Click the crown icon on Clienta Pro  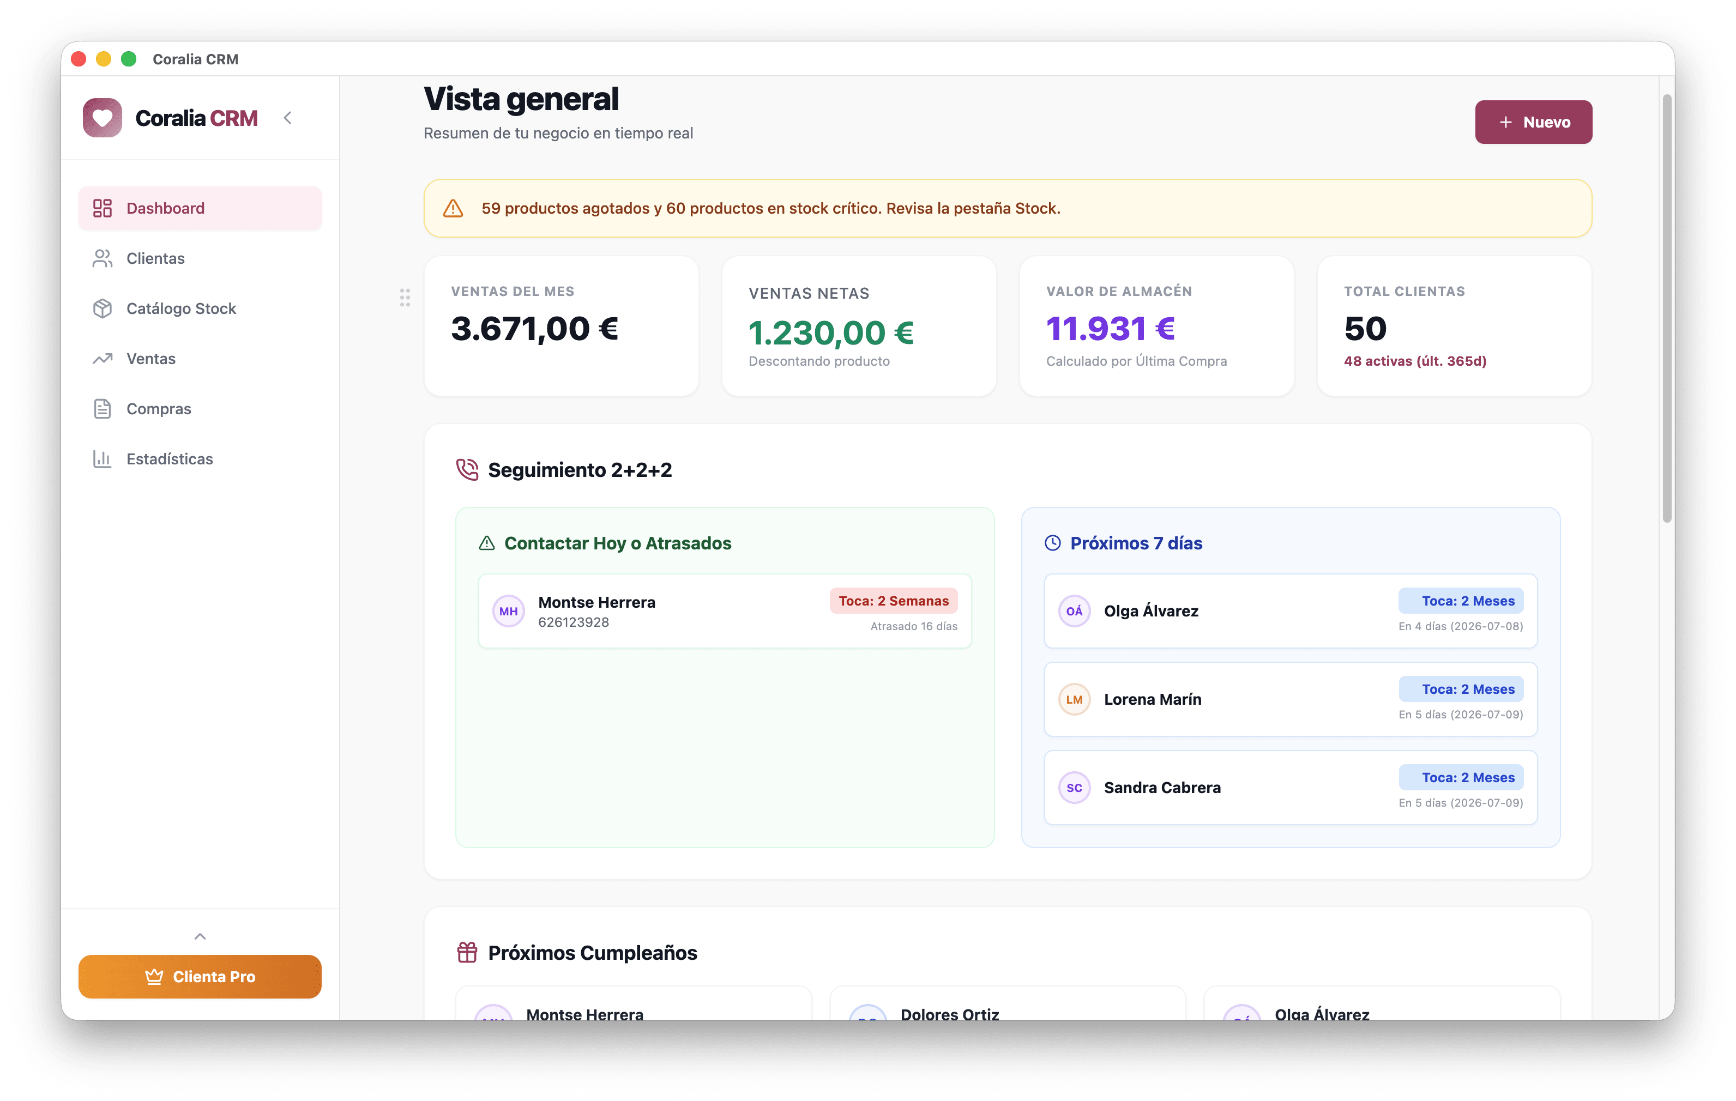[x=154, y=976]
